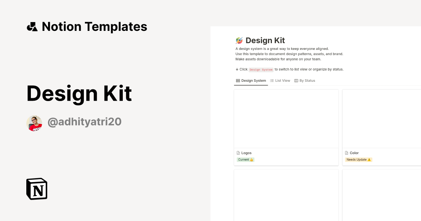The height and width of the screenshot is (221, 421).
Task: Click the artist palette emoji above Design Kit
Action: 239,40
